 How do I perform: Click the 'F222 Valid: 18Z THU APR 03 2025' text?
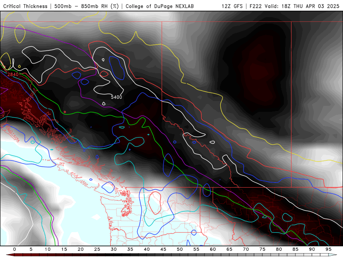coord(295,6)
